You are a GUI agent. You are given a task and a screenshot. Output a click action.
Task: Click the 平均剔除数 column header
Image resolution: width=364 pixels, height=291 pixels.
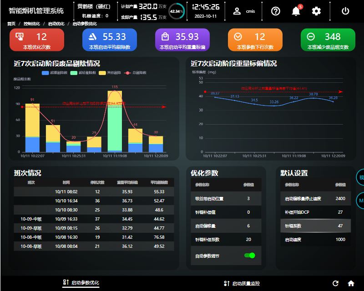coord(159,182)
